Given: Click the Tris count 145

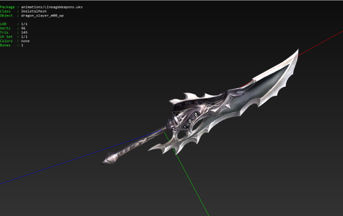Looking at the screenshot, I should click(x=24, y=33).
